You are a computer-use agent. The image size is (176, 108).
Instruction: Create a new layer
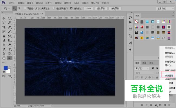(x=165, y=105)
